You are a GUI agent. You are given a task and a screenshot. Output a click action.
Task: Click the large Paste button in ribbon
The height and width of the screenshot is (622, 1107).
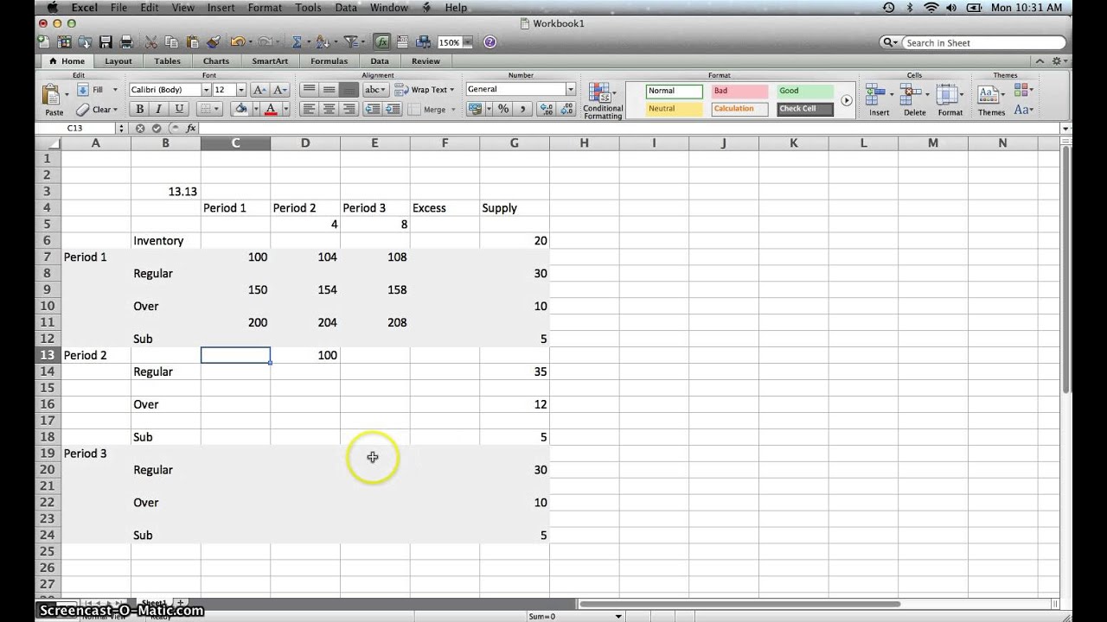(54, 100)
